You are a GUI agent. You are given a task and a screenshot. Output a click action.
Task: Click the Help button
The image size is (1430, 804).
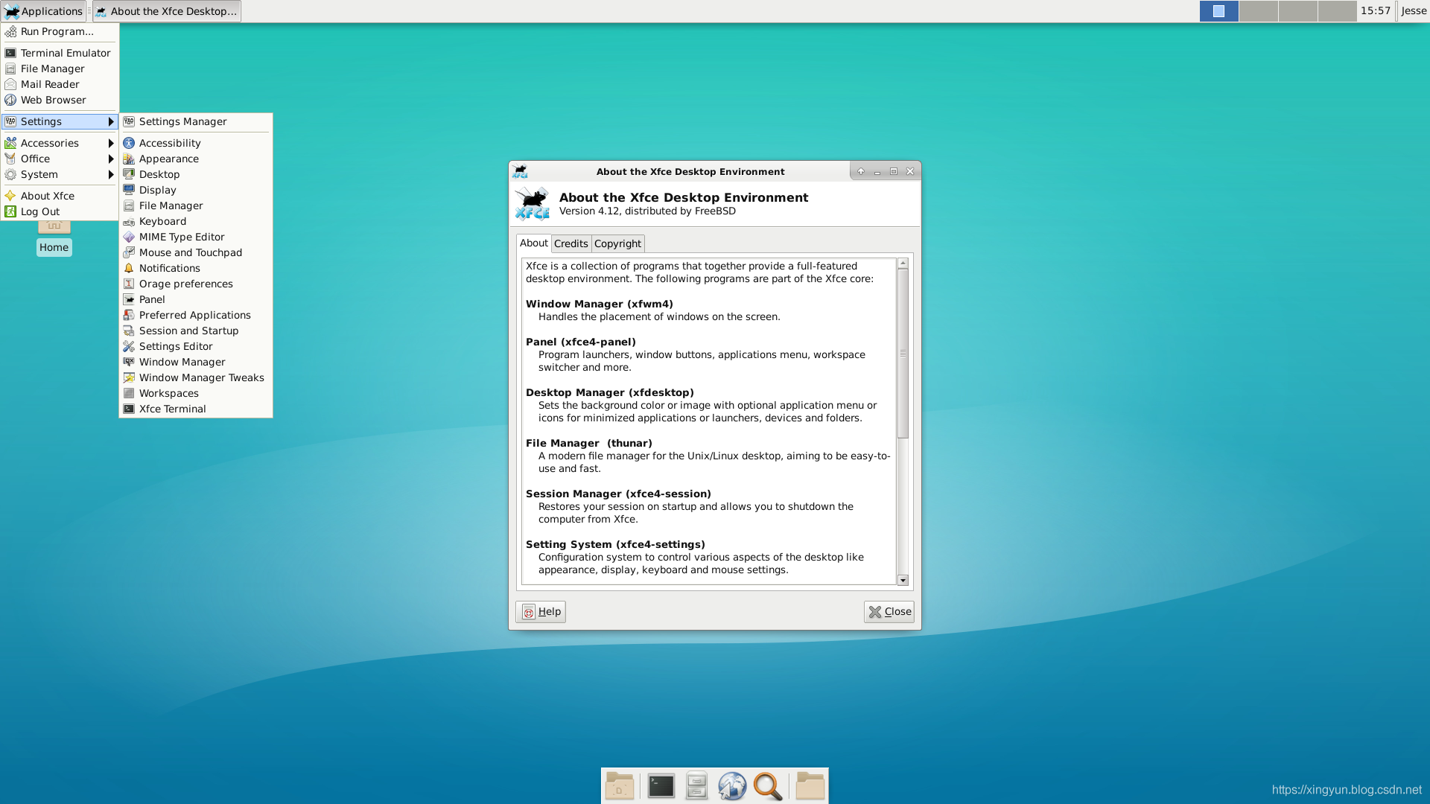[540, 611]
